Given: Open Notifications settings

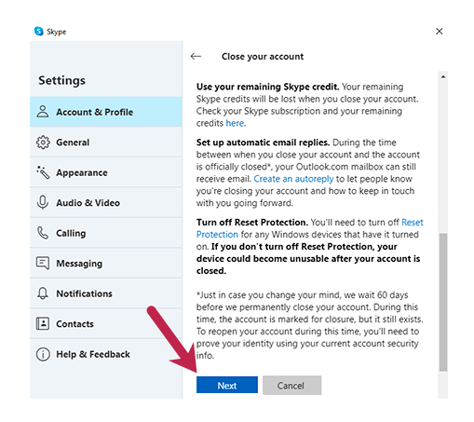Looking at the screenshot, I should [x=106, y=293].
